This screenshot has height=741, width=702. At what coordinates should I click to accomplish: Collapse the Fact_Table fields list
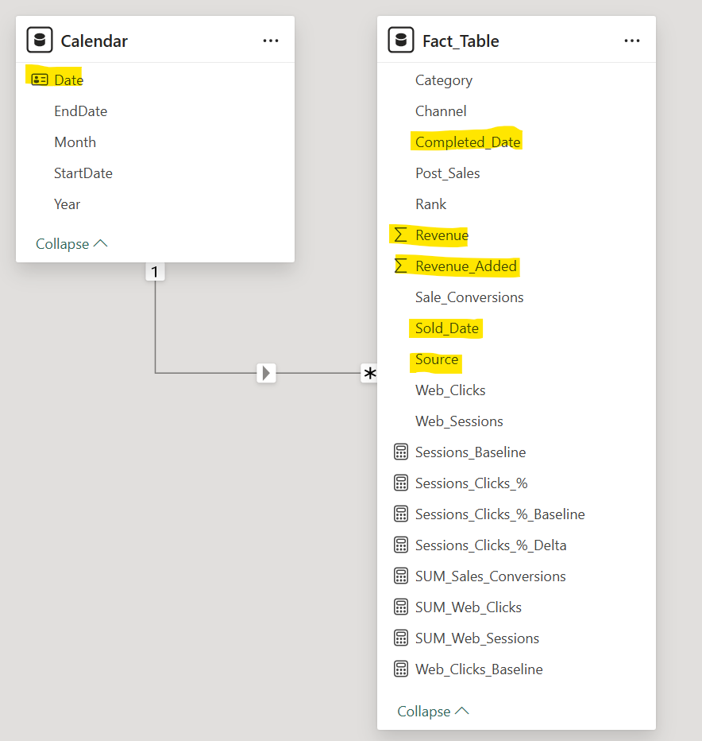[x=433, y=712]
